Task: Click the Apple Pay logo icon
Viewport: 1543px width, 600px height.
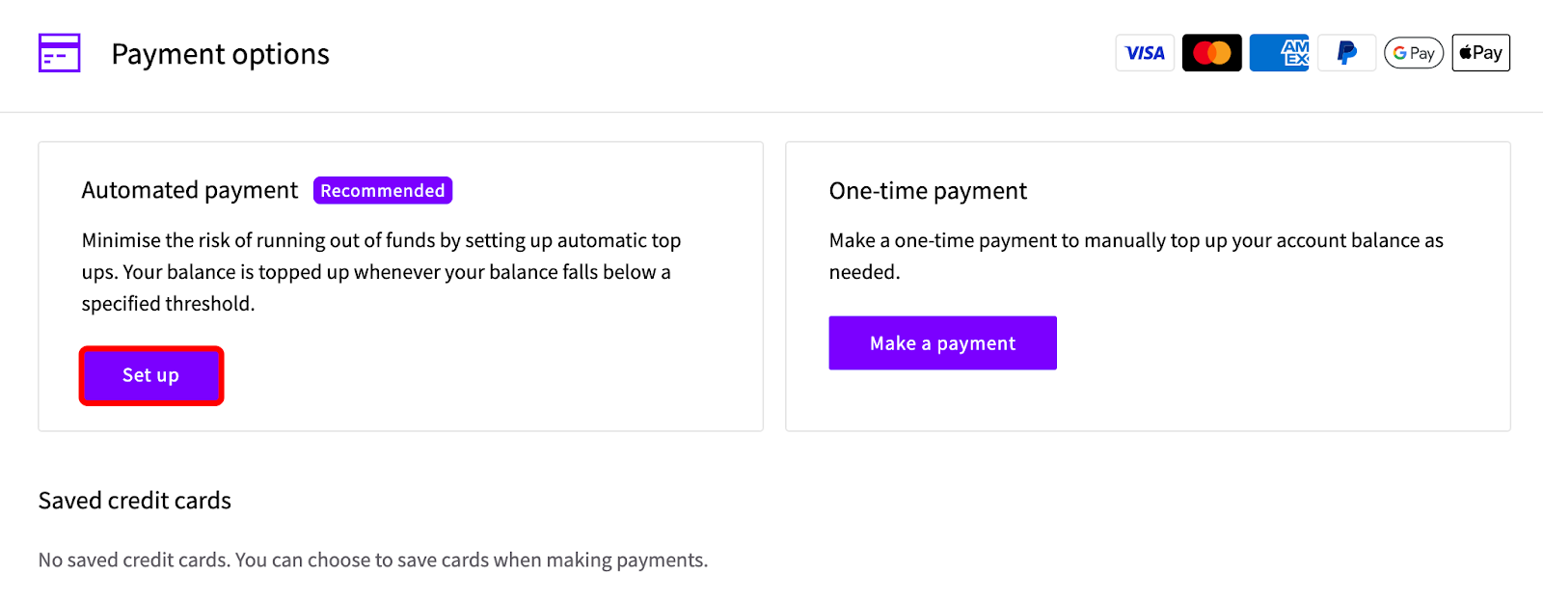Action: (x=1480, y=53)
